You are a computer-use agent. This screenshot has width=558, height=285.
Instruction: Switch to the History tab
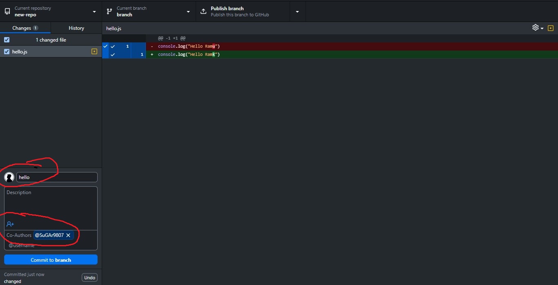pyautogui.click(x=76, y=28)
